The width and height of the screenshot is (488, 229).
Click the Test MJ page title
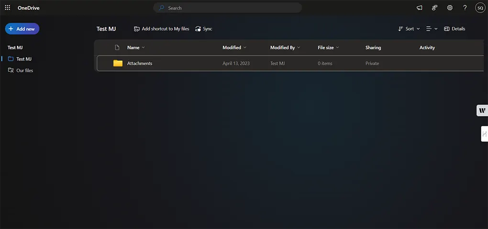pyautogui.click(x=106, y=29)
